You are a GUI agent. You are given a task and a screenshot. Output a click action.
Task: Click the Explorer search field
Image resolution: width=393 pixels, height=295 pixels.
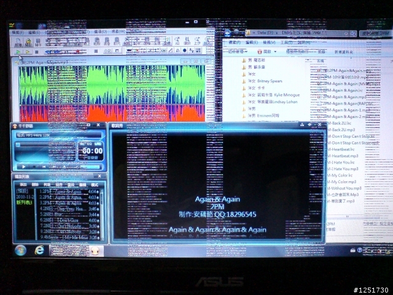(x=375, y=33)
